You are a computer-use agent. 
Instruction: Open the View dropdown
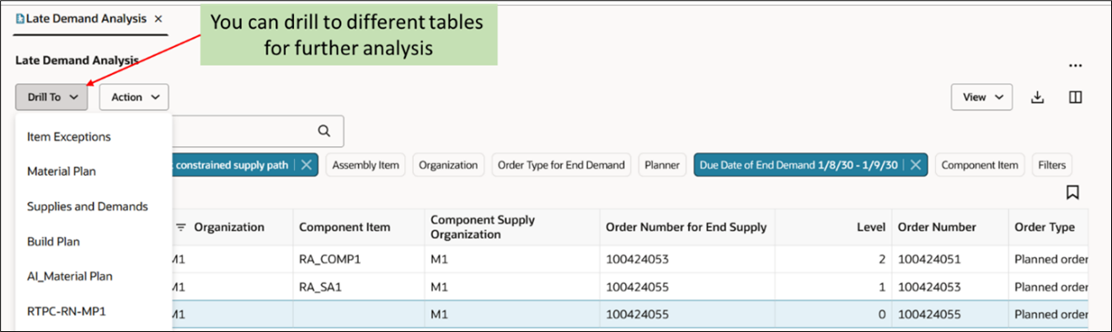pyautogui.click(x=981, y=97)
